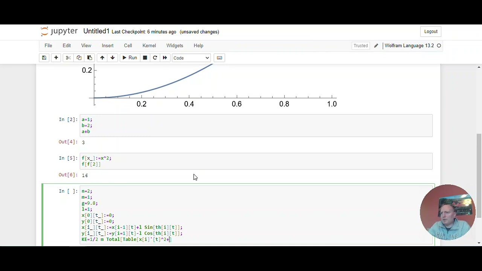Restart the kernel icon
Image resolution: width=482 pixels, height=271 pixels.
(155, 58)
